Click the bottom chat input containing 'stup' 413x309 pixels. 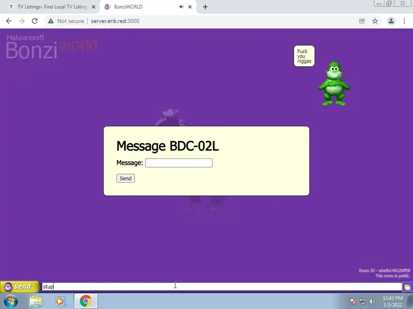pos(221,286)
